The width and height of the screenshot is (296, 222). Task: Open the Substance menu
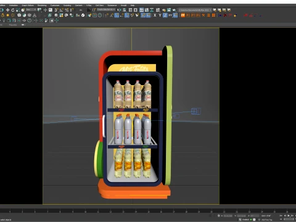(112, 5)
